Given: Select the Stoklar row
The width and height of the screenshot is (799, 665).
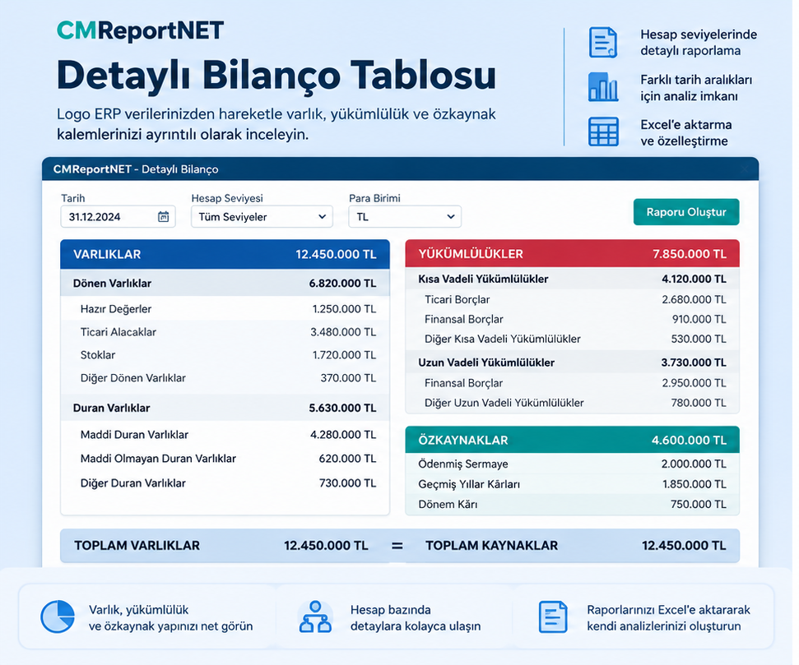Looking at the screenshot, I should coord(225,355).
